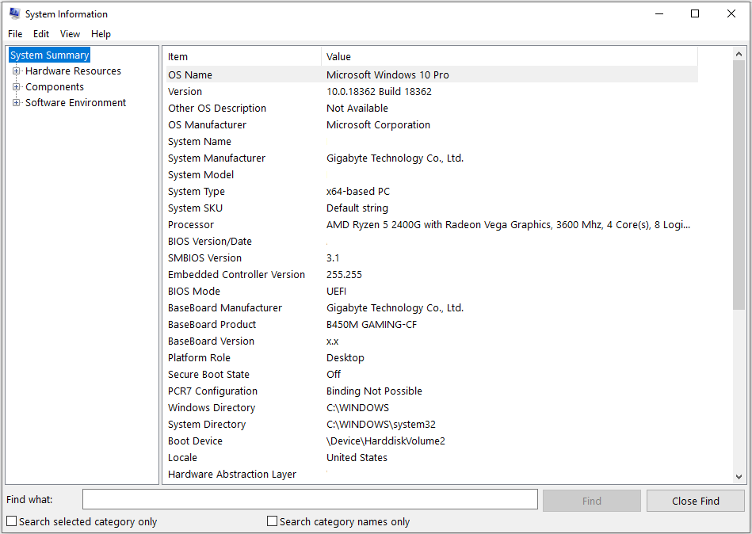Select Hardware Resources tree label

74,71
